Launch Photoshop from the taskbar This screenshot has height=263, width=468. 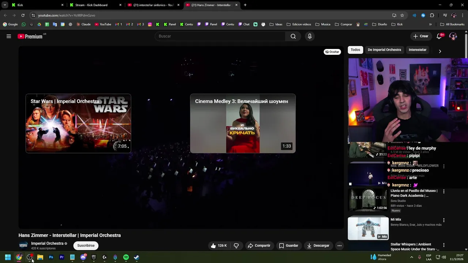[51, 257]
